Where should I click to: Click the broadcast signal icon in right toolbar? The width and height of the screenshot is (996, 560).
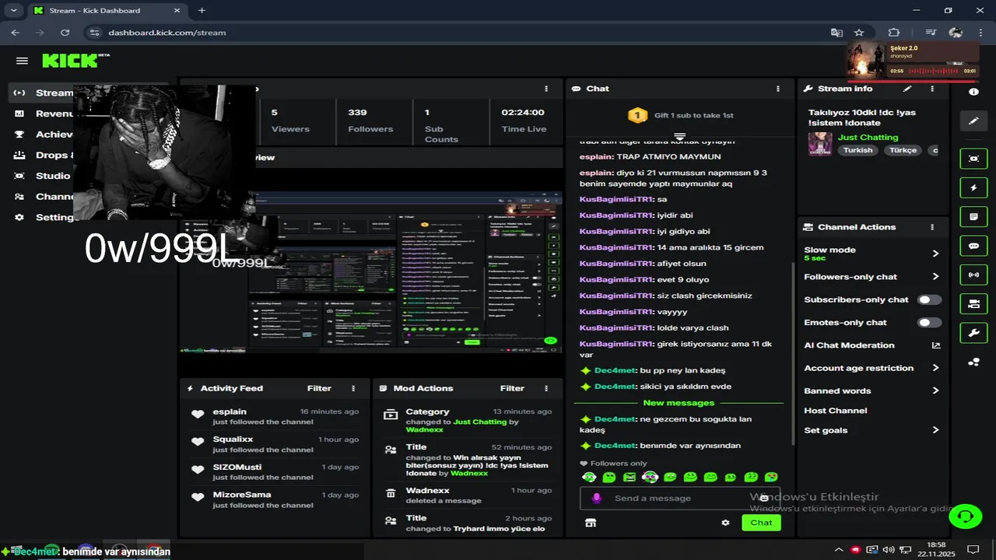pos(973,275)
